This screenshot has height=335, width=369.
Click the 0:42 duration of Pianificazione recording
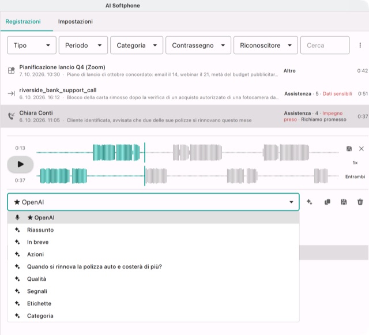pos(363,70)
